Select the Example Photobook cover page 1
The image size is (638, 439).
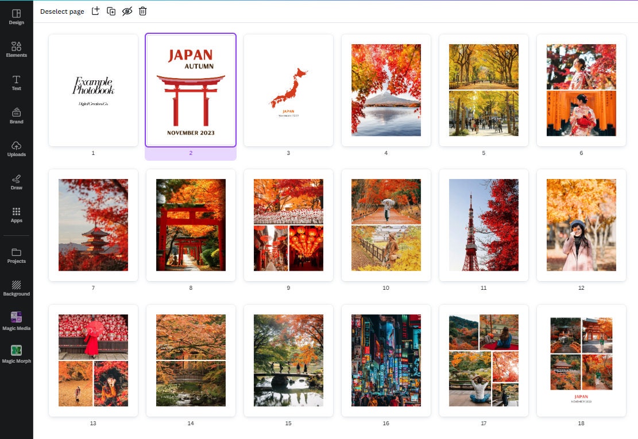93,90
